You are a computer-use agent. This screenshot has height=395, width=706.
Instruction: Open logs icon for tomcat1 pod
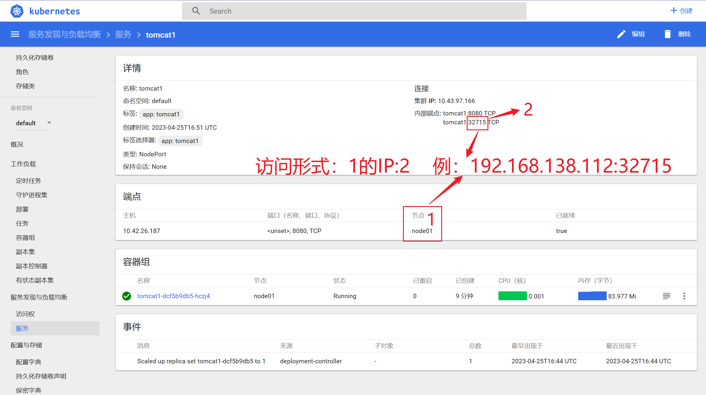point(666,296)
